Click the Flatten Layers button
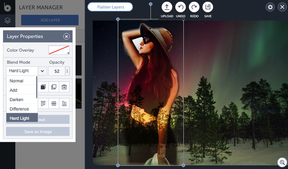Screen dimensions: 288x169 (x=110, y=7)
